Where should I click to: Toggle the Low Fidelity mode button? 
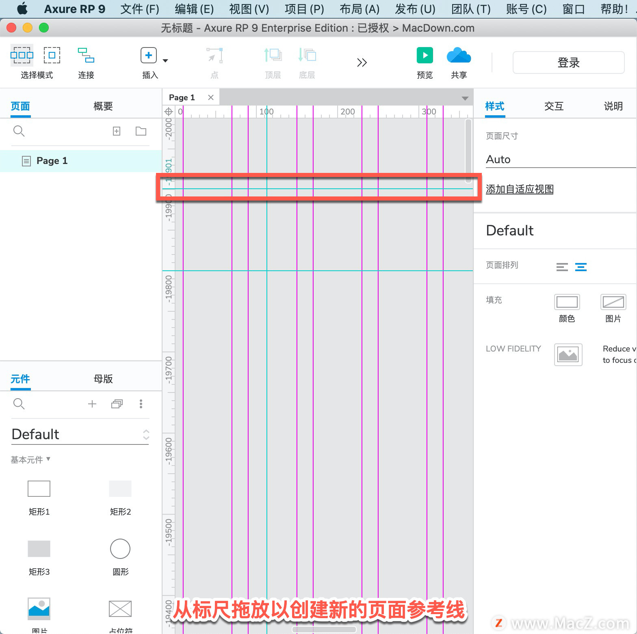coord(568,355)
